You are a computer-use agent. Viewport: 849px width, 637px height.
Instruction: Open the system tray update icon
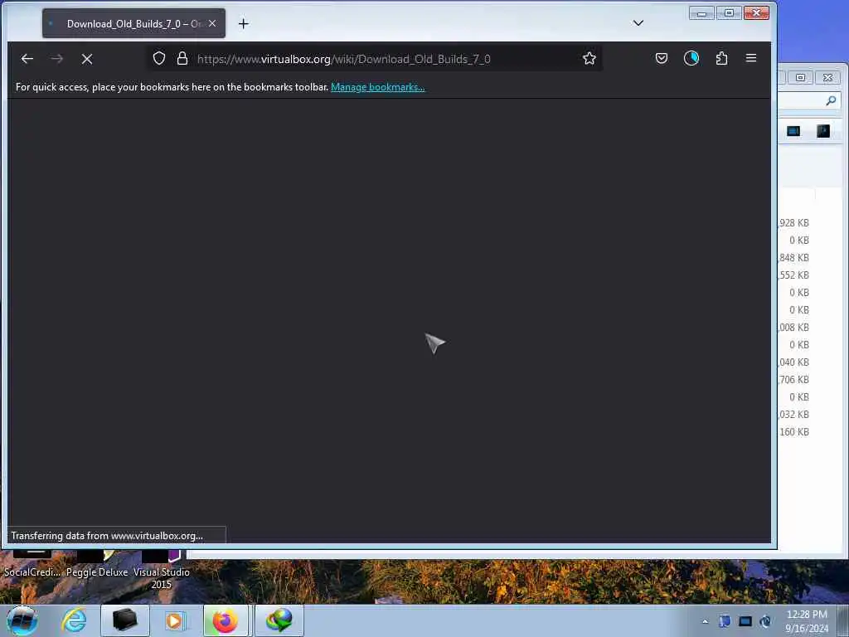(x=765, y=621)
